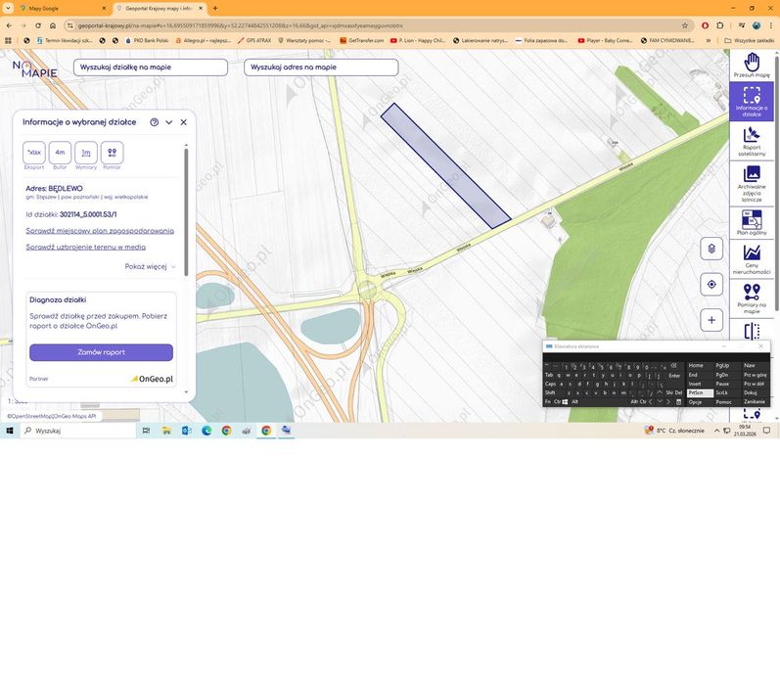Open the taskbar weather widget
The width and height of the screenshot is (780, 684).
(x=674, y=431)
